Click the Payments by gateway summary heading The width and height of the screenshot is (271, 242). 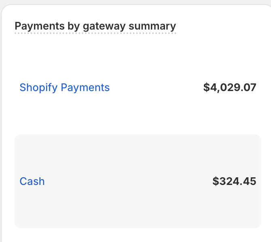95,26
